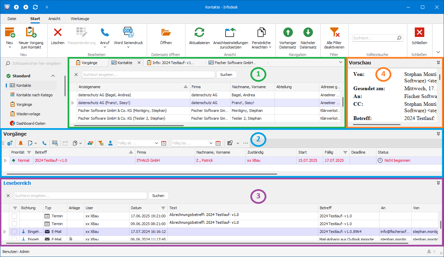Tick checkbox of the highlighted E-Mail row
The image size is (444, 257).
14,232
